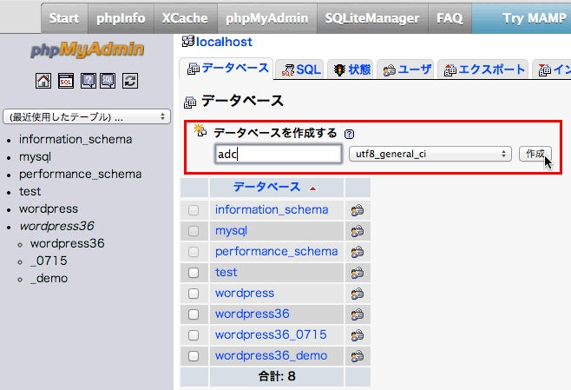Open wordpress link in database table

pyautogui.click(x=245, y=293)
